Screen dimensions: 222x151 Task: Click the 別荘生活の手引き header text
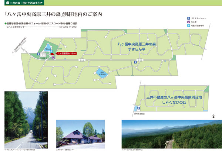(x=33, y=3)
